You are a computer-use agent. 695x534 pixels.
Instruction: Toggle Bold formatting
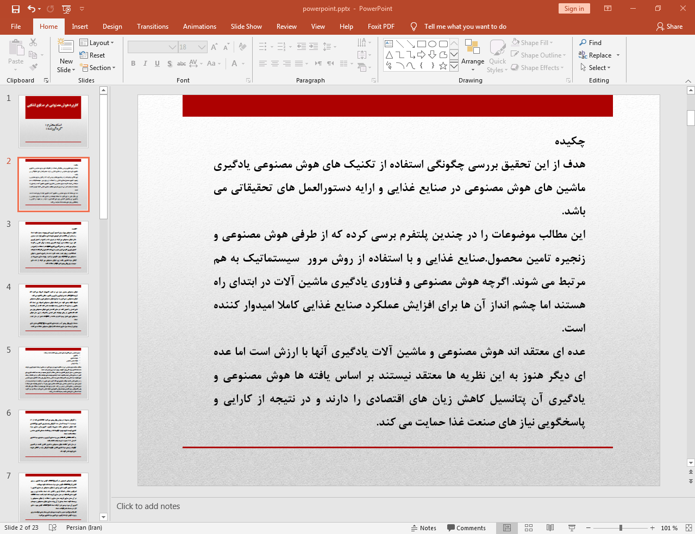pyautogui.click(x=133, y=63)
